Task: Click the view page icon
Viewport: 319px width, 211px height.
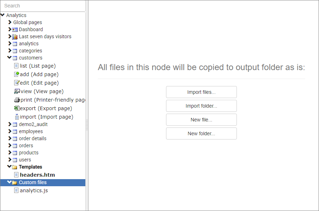Action: pyautogui.click(x=17, y=91)
